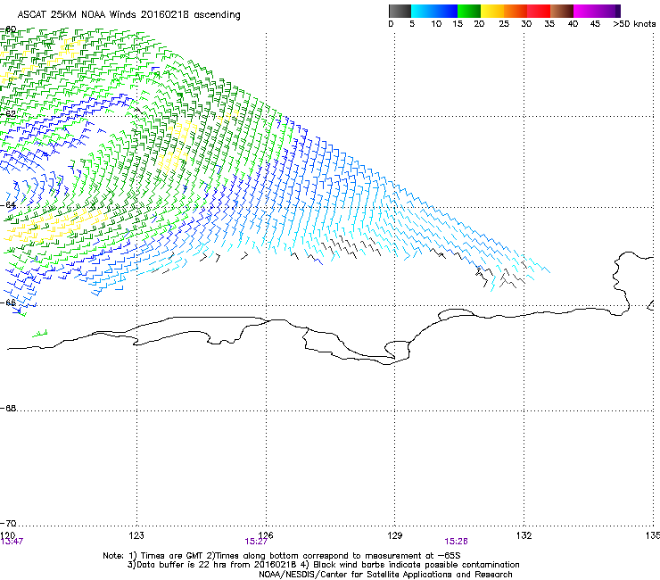Click the cyan-blue 5-15 knots color band
The height and width of the screenshot is (580, 660).
[x=434, y=11]
